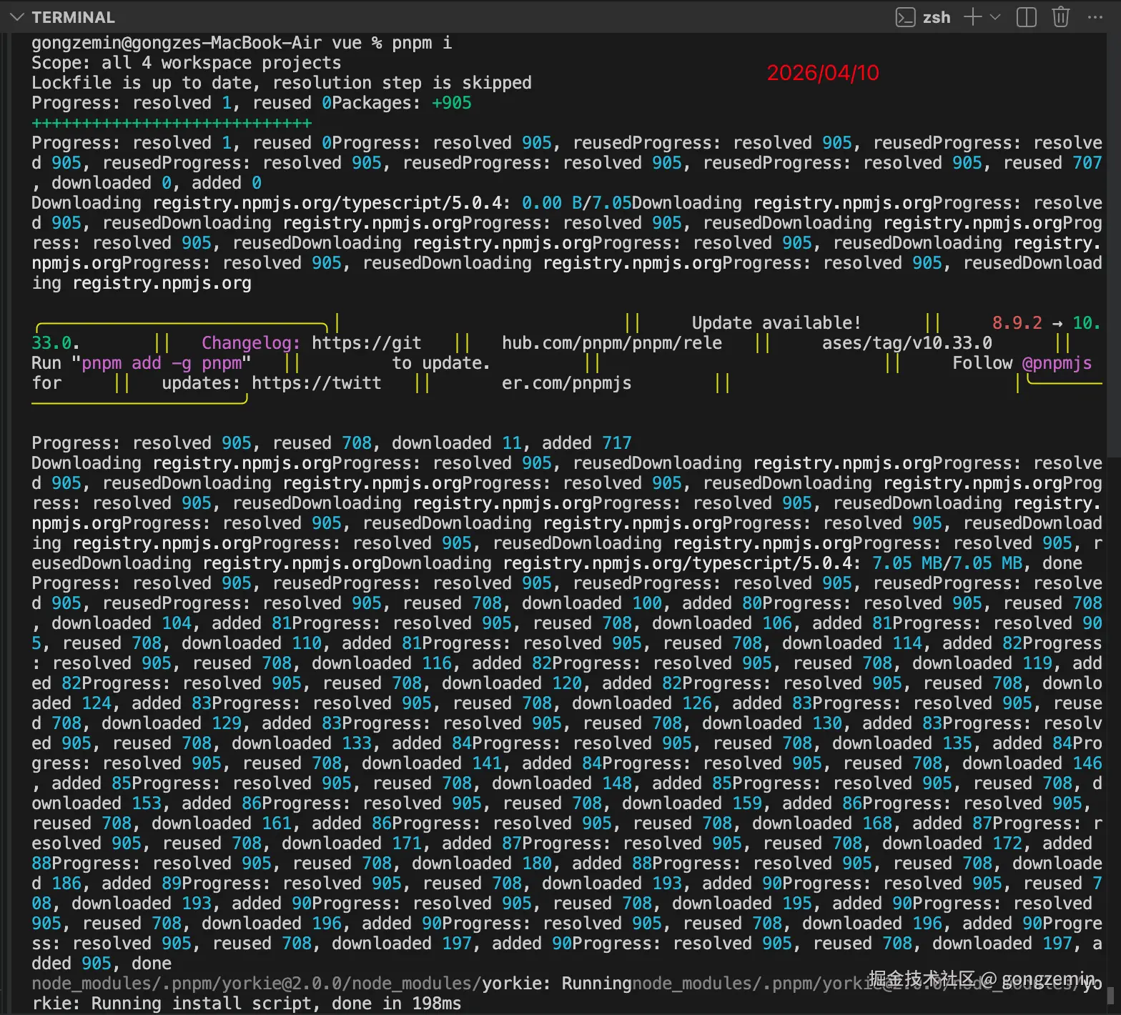Click the er.com/pnpmjs link fragment
1121x1015 pixels.
pyautogui.click(x=566, y=383)
